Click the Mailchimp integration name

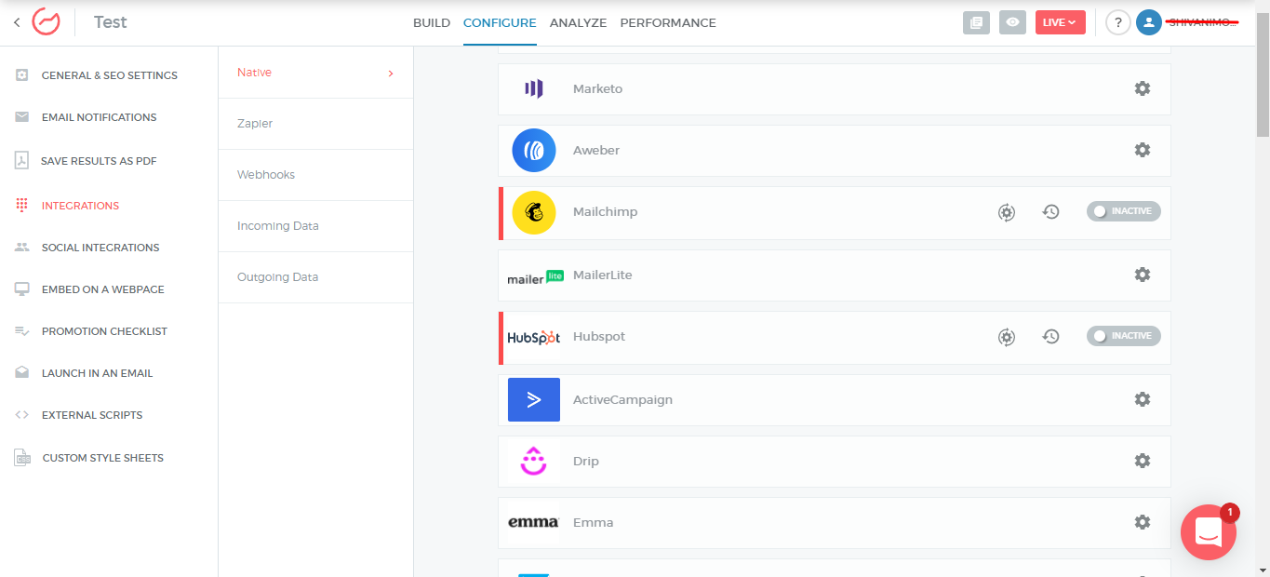605,212
